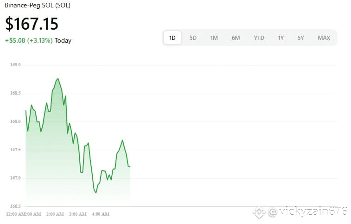The height and width of the screenshot is (224, 351).
Task: Click the $167.15 price value
Action: tap(32, 24)
